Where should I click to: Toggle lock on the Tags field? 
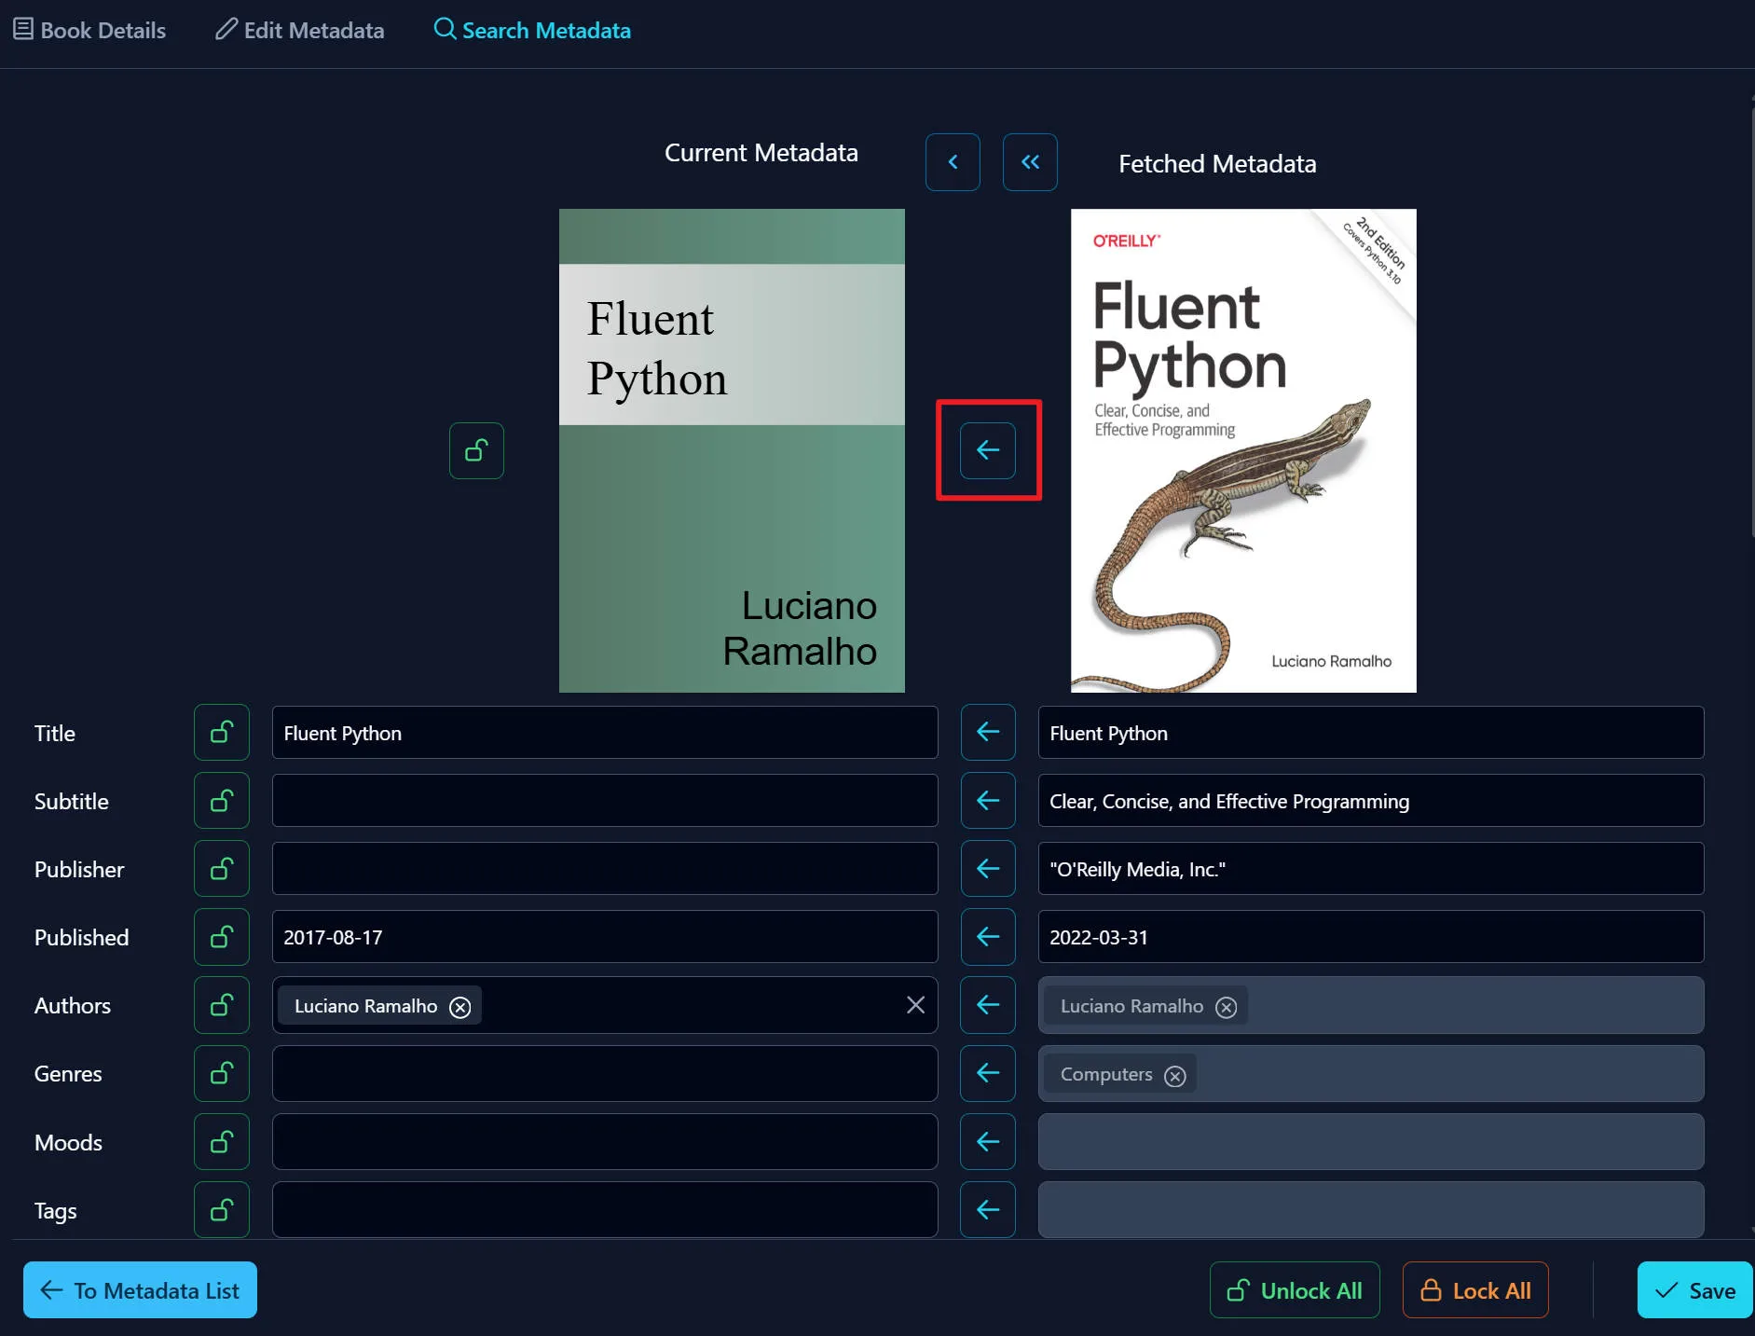[221, 1210]
